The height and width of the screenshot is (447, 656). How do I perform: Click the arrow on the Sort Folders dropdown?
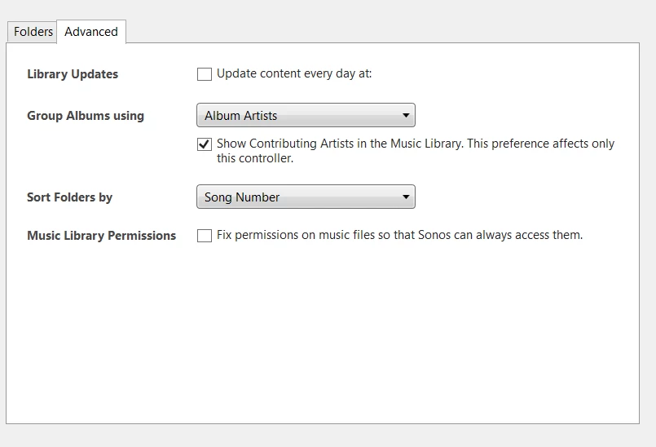click(x=406, y=197)
